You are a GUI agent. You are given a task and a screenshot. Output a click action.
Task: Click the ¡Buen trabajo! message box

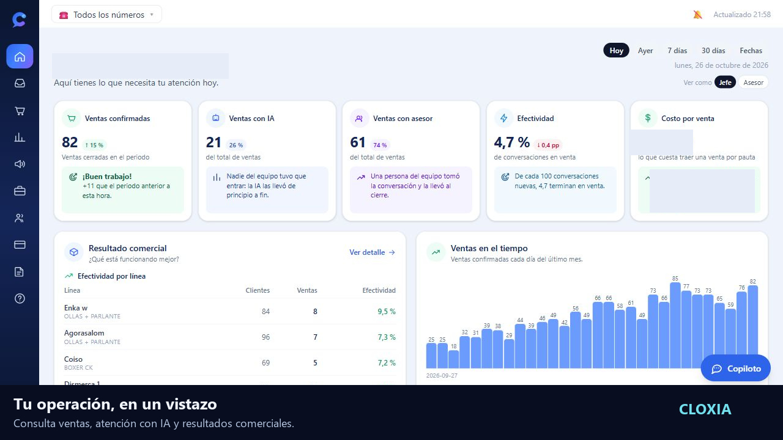[x=123, y=190]
